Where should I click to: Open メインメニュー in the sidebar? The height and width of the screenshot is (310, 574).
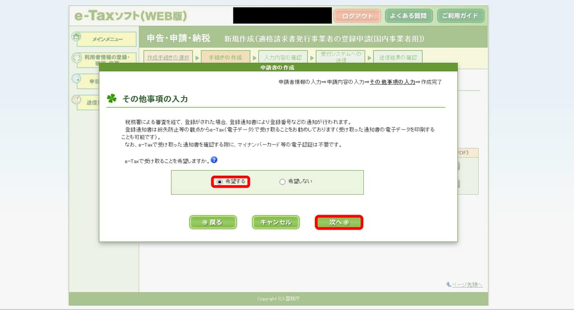point(107,39)
